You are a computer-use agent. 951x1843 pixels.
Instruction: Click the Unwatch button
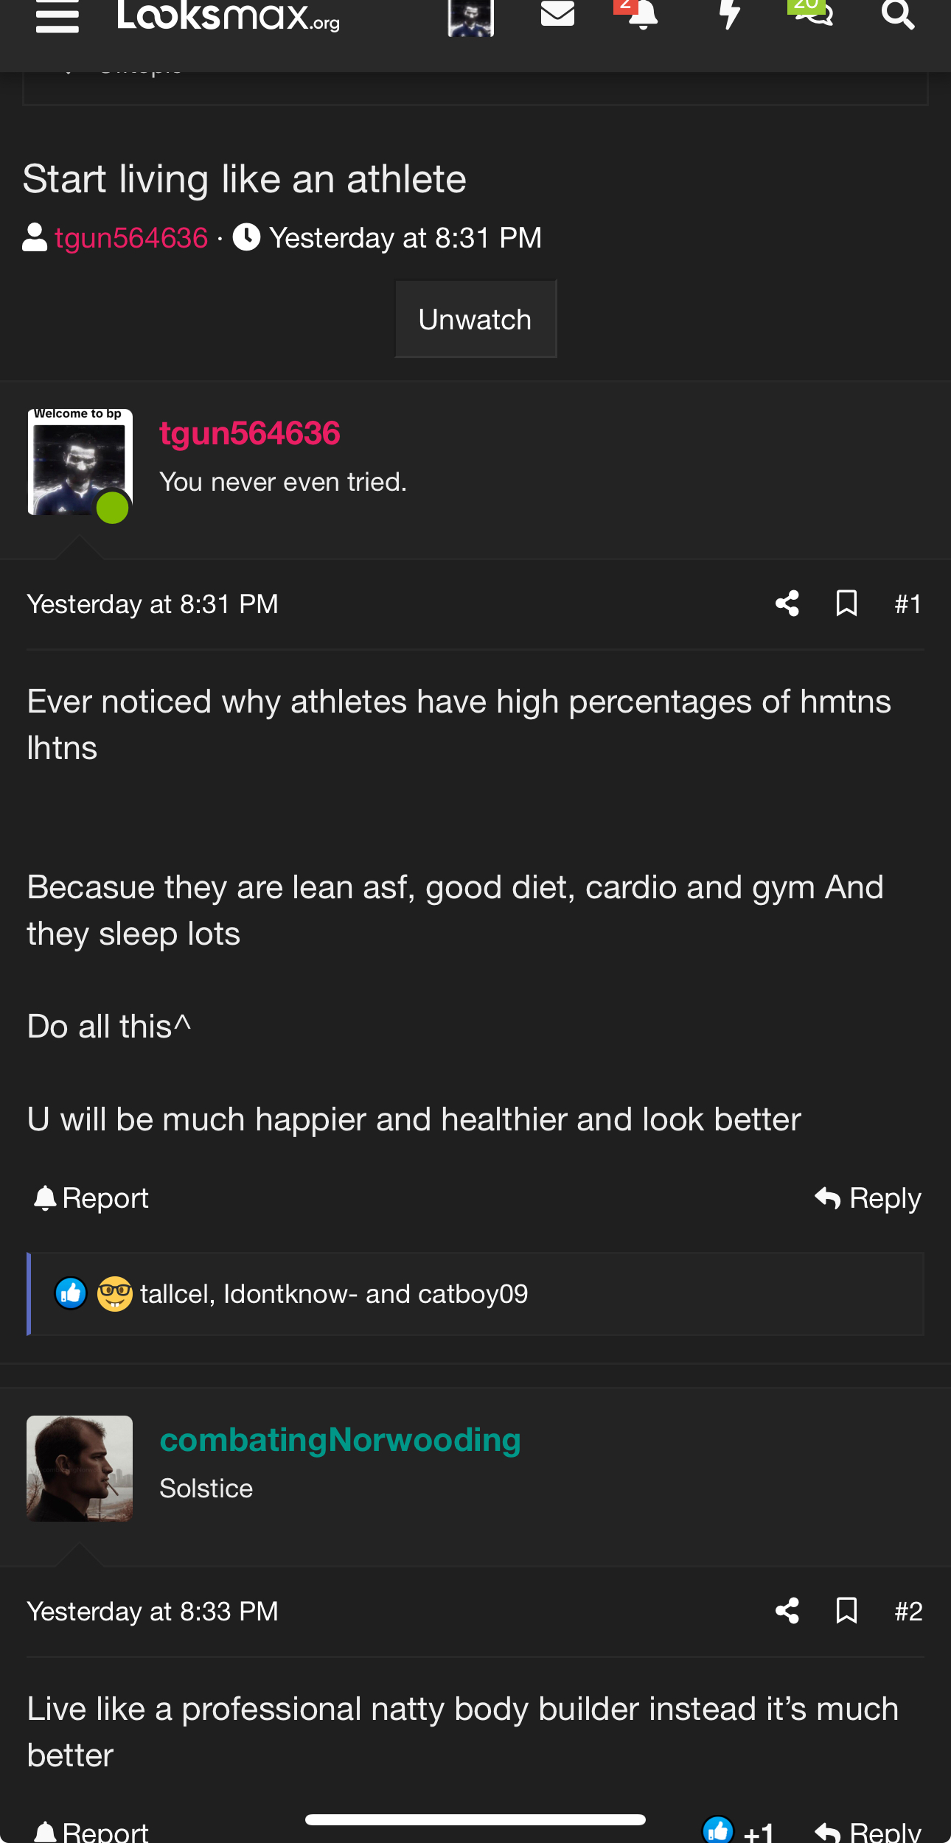coord(475,319)
